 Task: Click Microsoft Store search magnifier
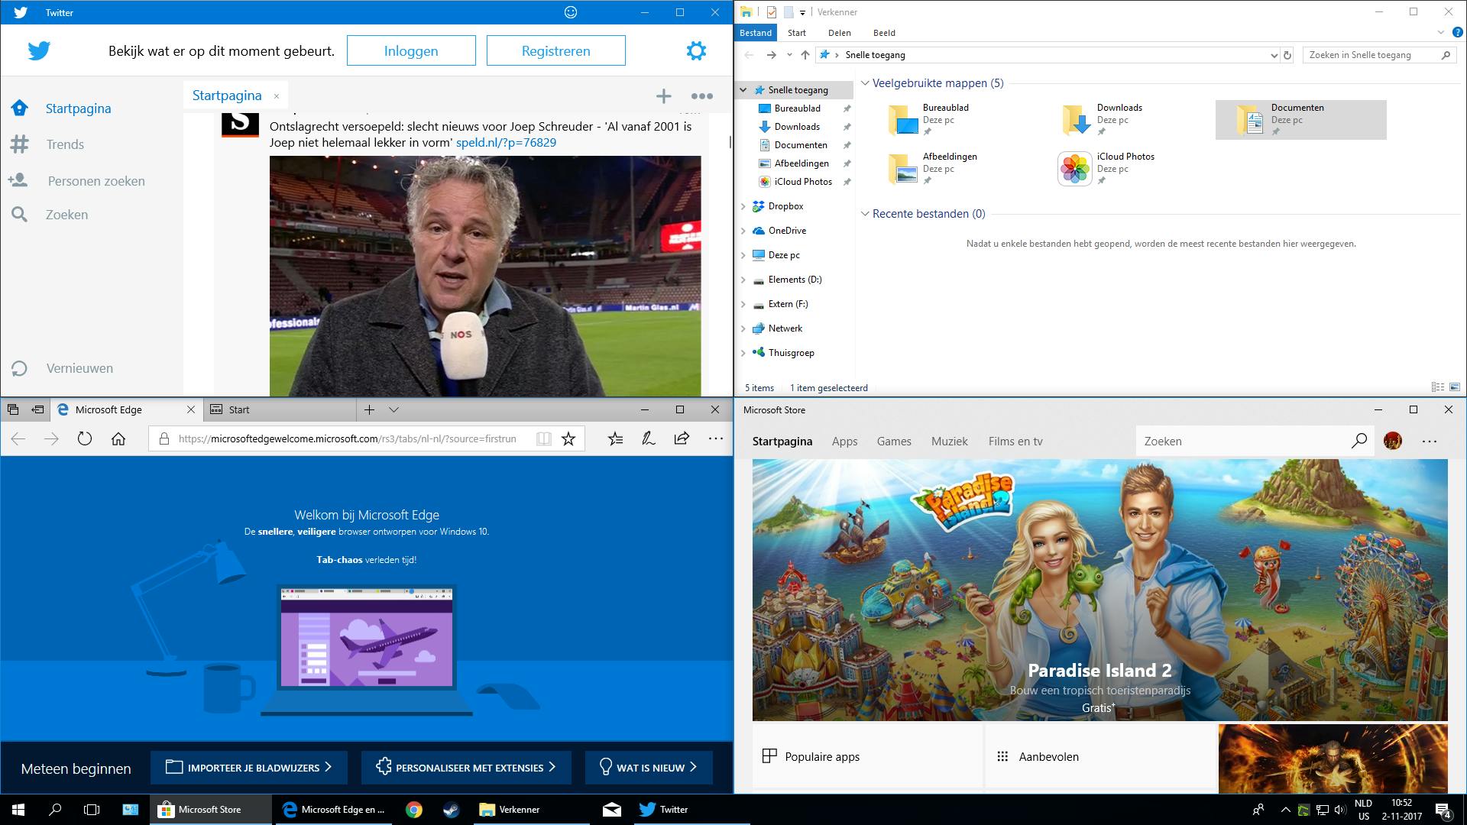coord(1359,441)
